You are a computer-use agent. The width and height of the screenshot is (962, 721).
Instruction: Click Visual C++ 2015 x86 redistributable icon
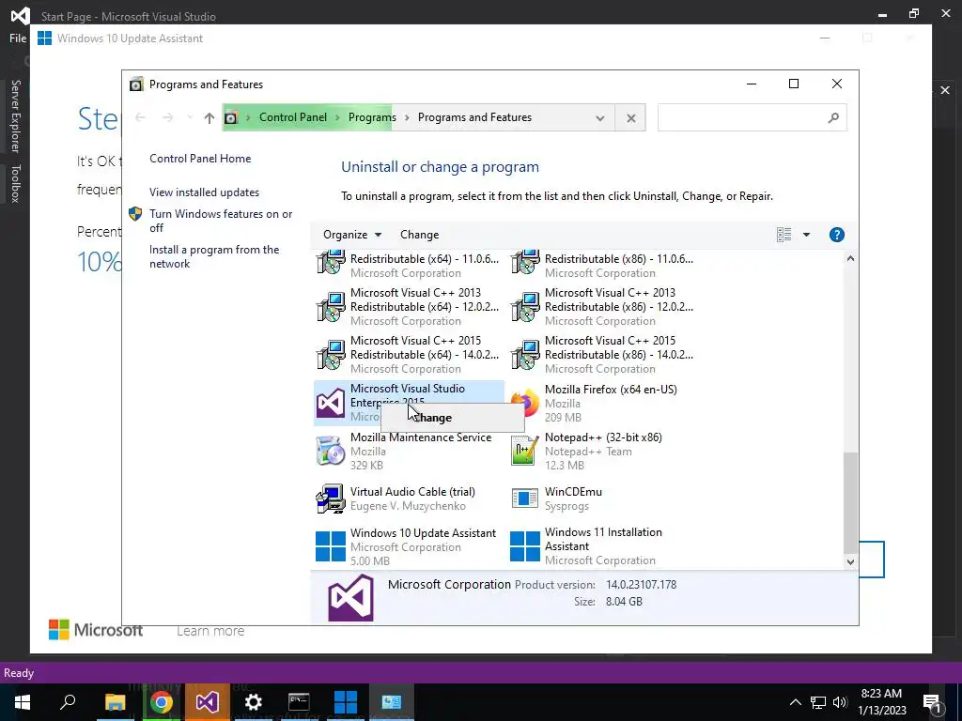coord(525,355)
